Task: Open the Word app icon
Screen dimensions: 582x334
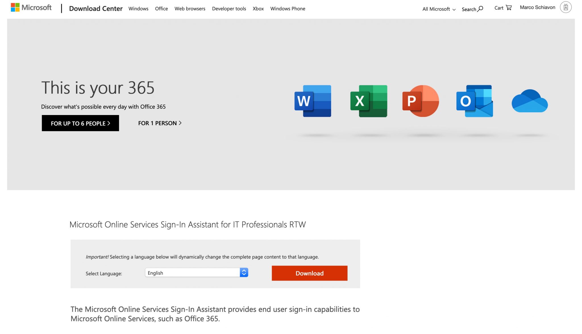Action: [313, 101]
